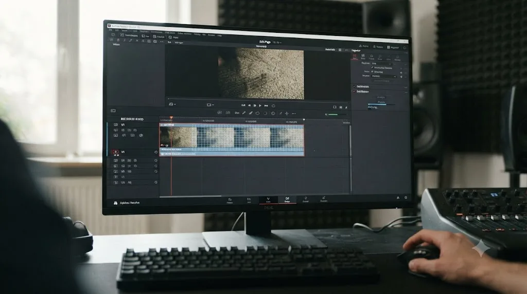Play in reverse using the viewer transport
The height and width of the screenshot is (294, 527).
(x=250, y=105)
